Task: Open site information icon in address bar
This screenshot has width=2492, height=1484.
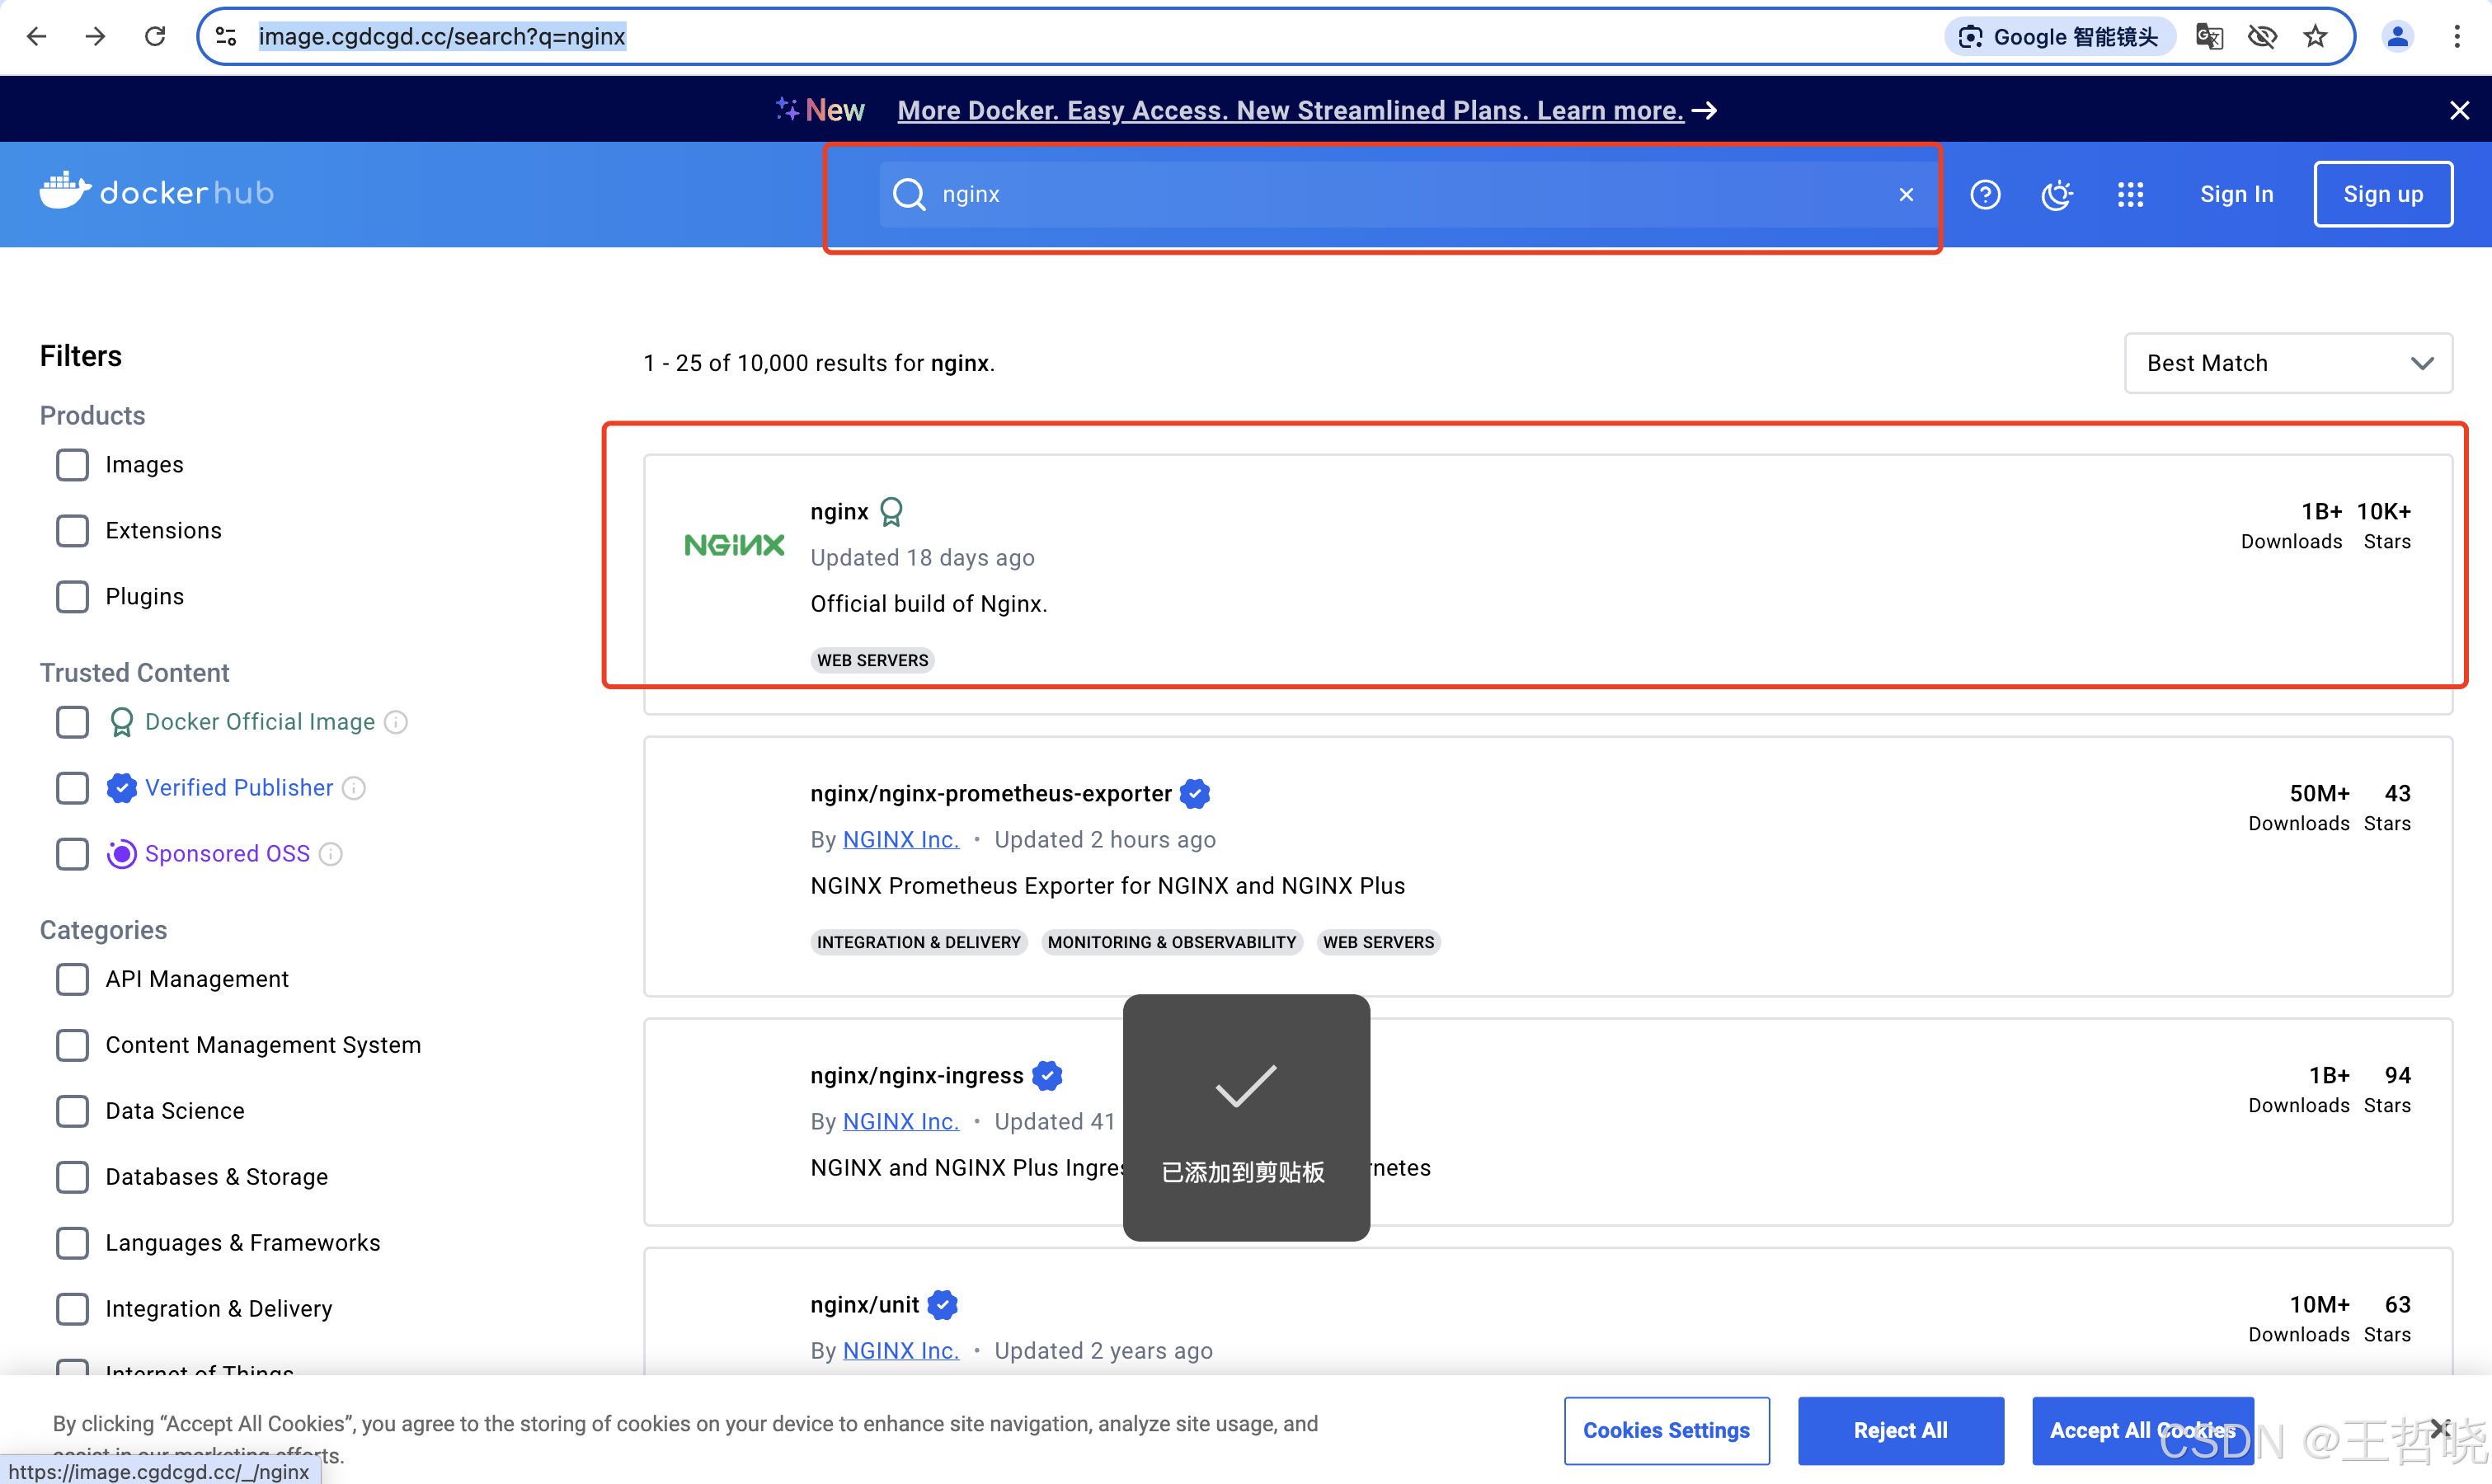Action: [x=227, y=37]
